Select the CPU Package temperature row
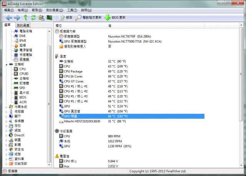Viewport: 246px width, 176px height. [x=131, y=71]
